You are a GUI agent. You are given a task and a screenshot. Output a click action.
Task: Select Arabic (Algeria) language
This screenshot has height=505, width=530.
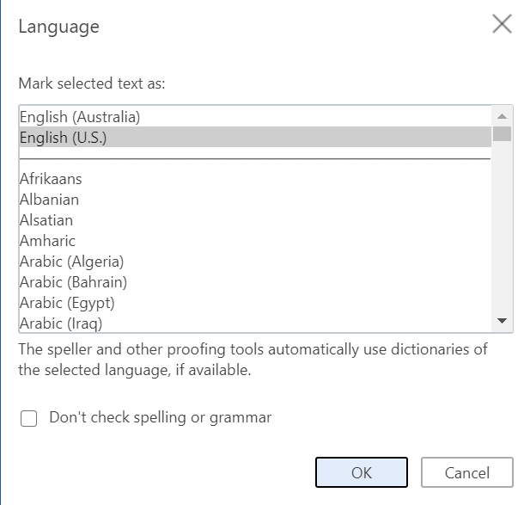[x=71, y=262]
